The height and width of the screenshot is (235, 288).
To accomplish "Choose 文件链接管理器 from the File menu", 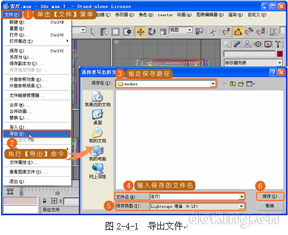I will (x=37, y=96).
